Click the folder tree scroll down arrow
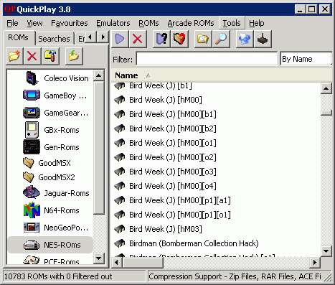 pos(98,258)
